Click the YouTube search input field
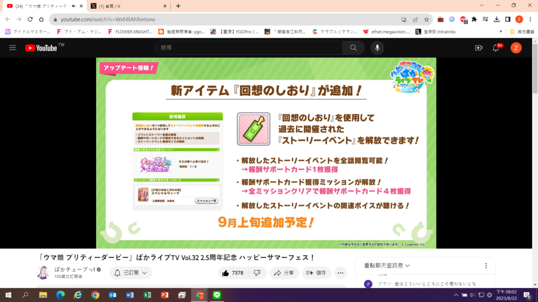The image size is (538, 302). pyautogui.click(x=249, y=48)
